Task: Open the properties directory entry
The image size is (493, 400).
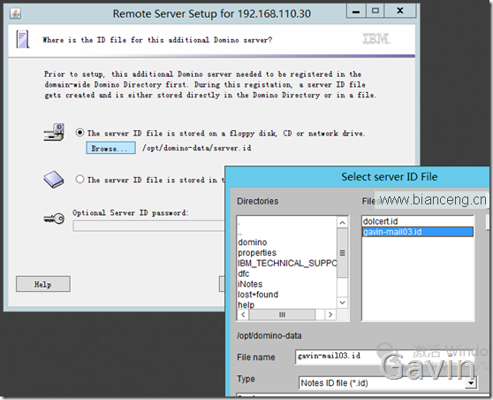Action: tap(257, 252)
